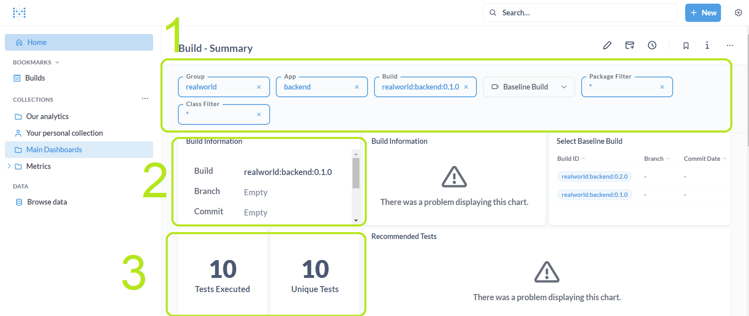749x316 pixels.
Task: Bookmark this dashboard
Action: pos(686,46)
